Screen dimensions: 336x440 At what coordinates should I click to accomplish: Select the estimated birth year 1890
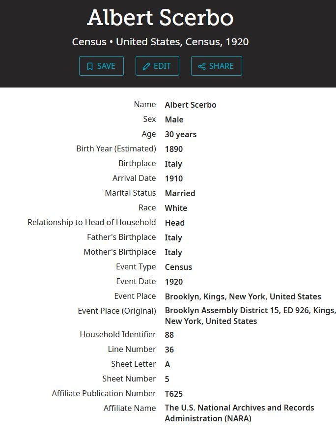tap(174, 149)
